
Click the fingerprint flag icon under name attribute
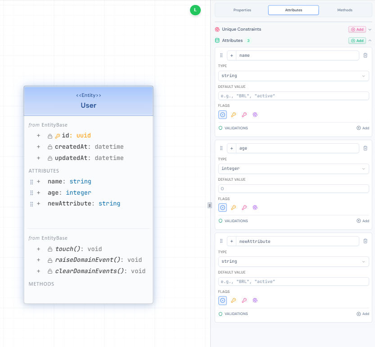tap(255, 115)
